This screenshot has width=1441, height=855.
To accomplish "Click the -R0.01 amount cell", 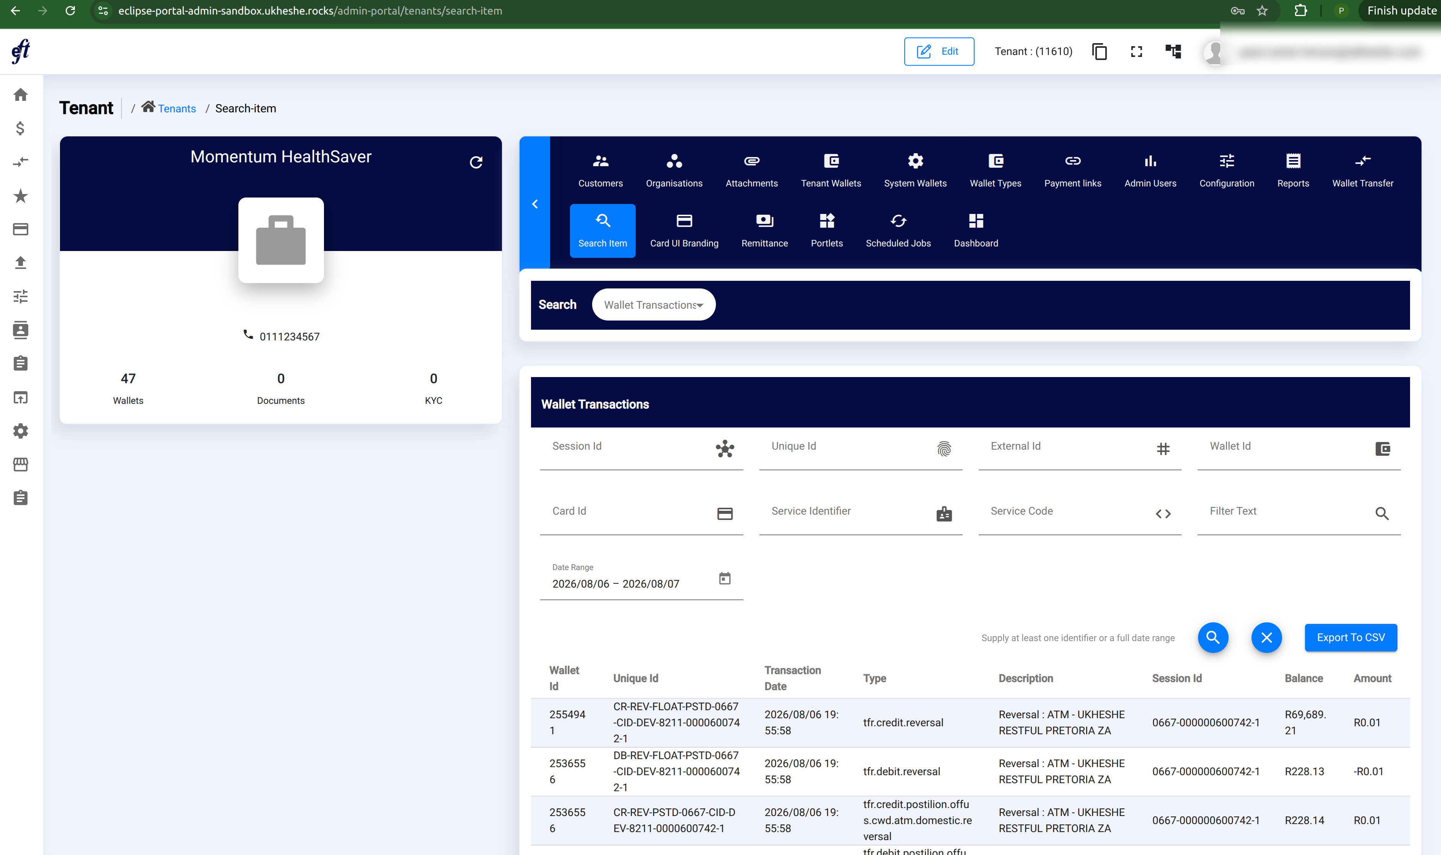I will pos(1368,771).
